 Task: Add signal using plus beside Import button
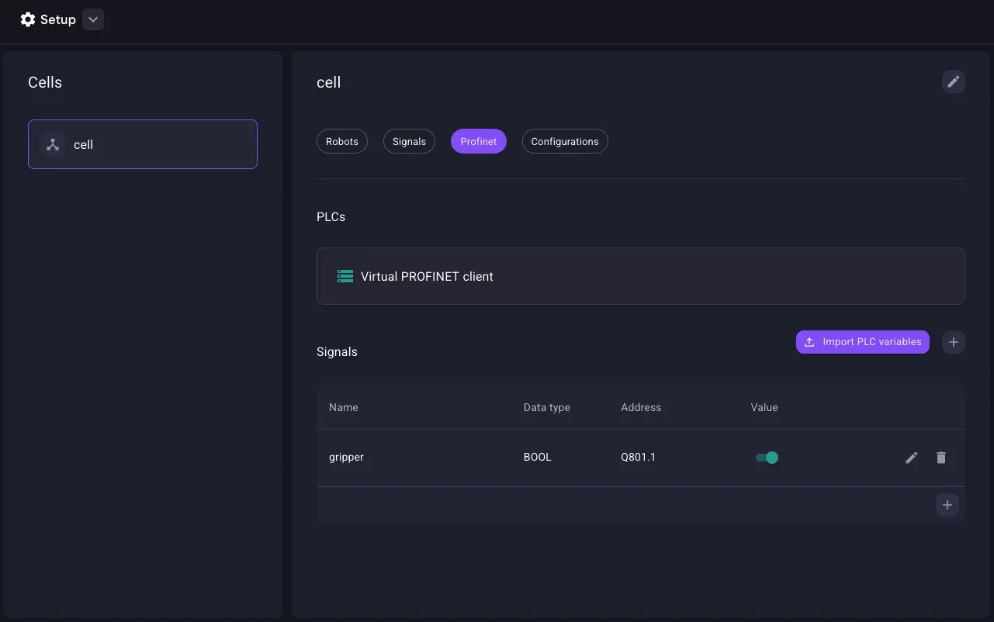tap(953, 342)
